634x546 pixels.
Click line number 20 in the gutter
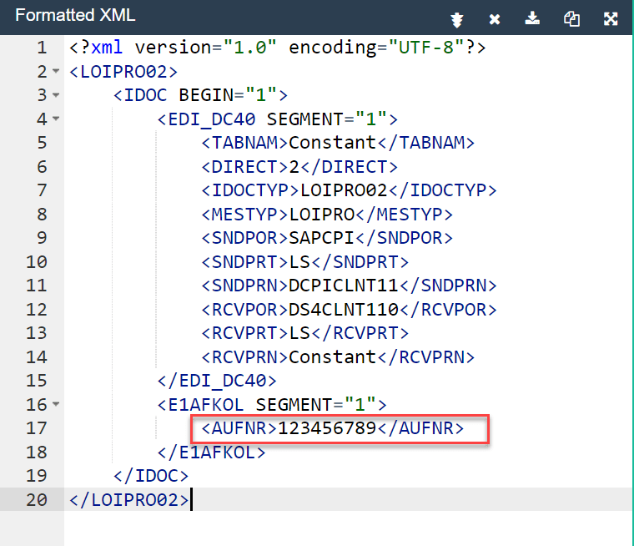pos(37,500)
